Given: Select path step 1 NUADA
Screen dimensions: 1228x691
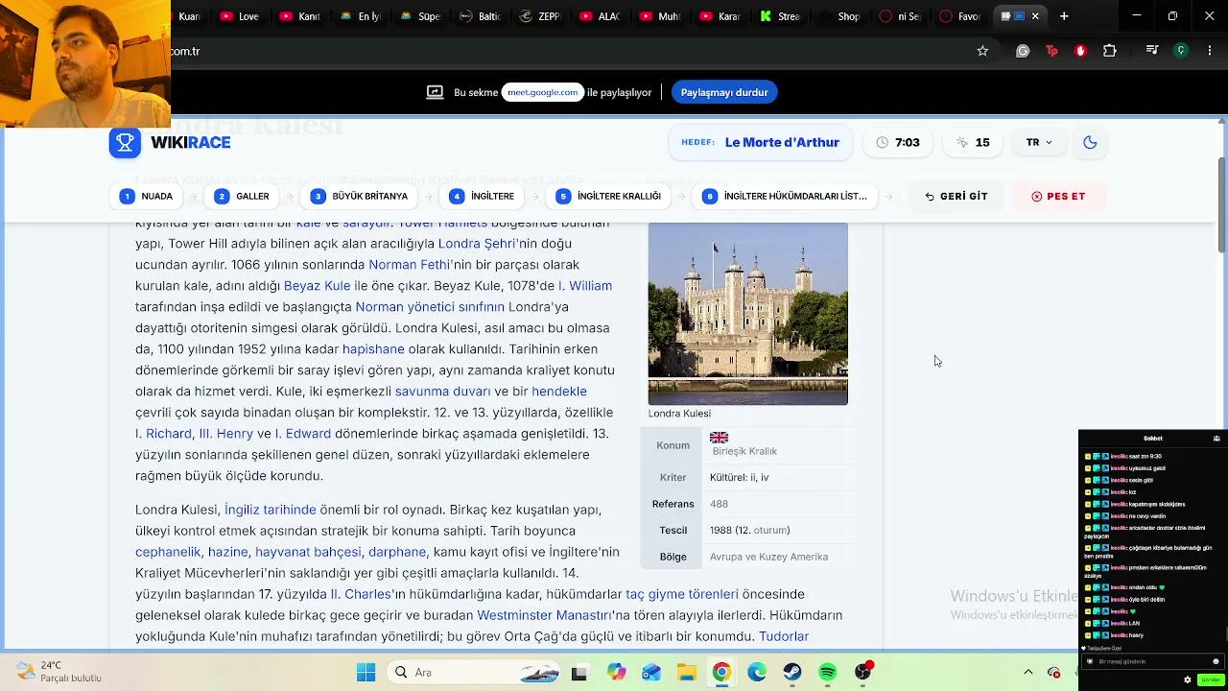Looking at the screenshot, I should point(147,196).
